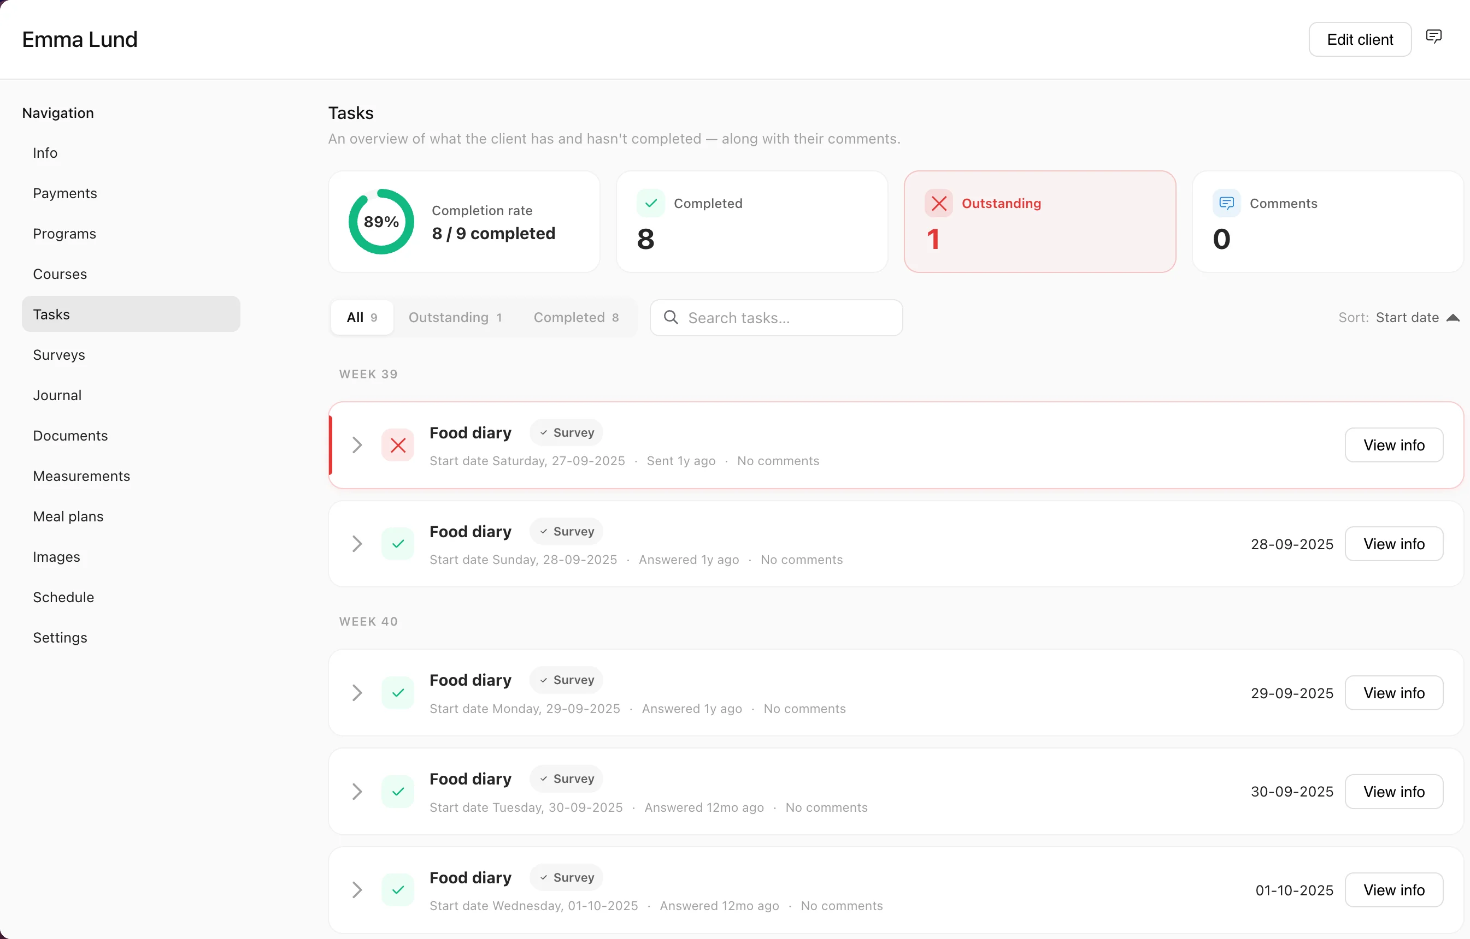Click the 28-09-2025 date beside View info
Screen dimensions: 1470x939
[x=1292, y=544]
